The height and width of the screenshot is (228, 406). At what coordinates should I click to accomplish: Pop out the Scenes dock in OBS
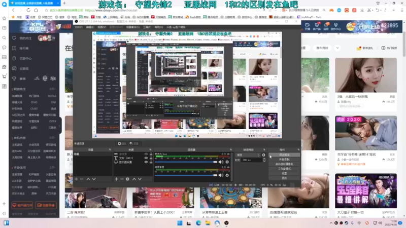click(110, 149)
